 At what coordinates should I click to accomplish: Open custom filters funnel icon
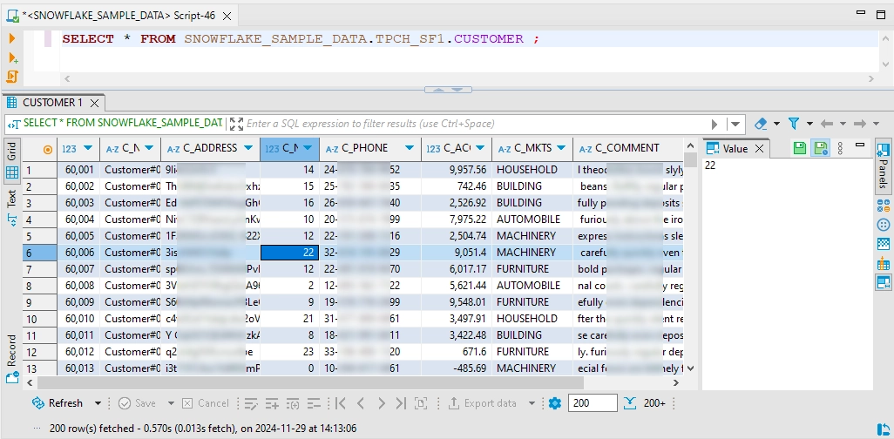[793, 124]
